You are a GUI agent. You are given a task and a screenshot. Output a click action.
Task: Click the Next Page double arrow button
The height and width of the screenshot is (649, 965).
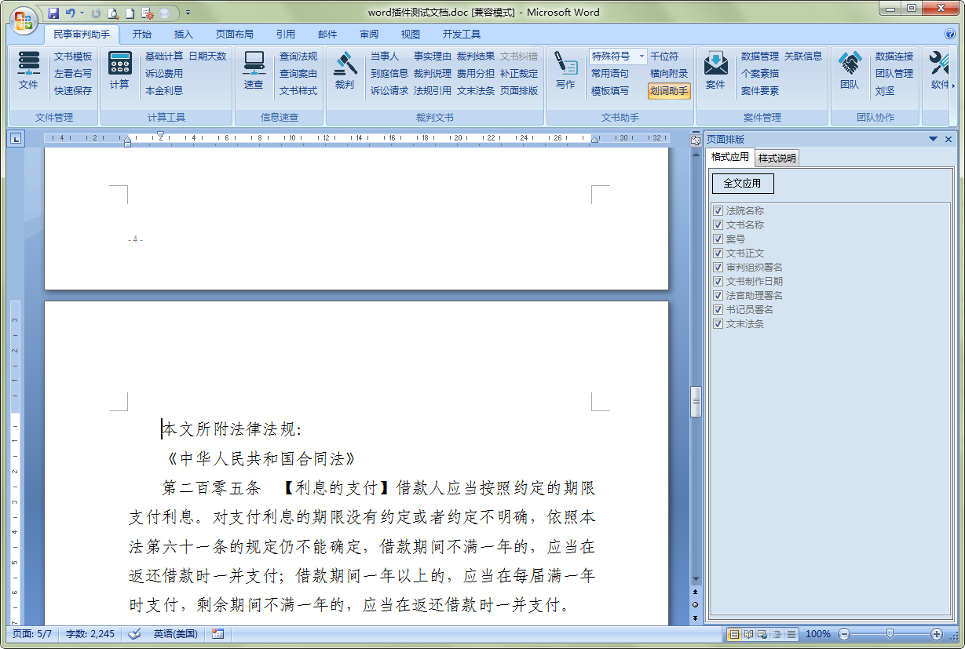tap(695, 618)
